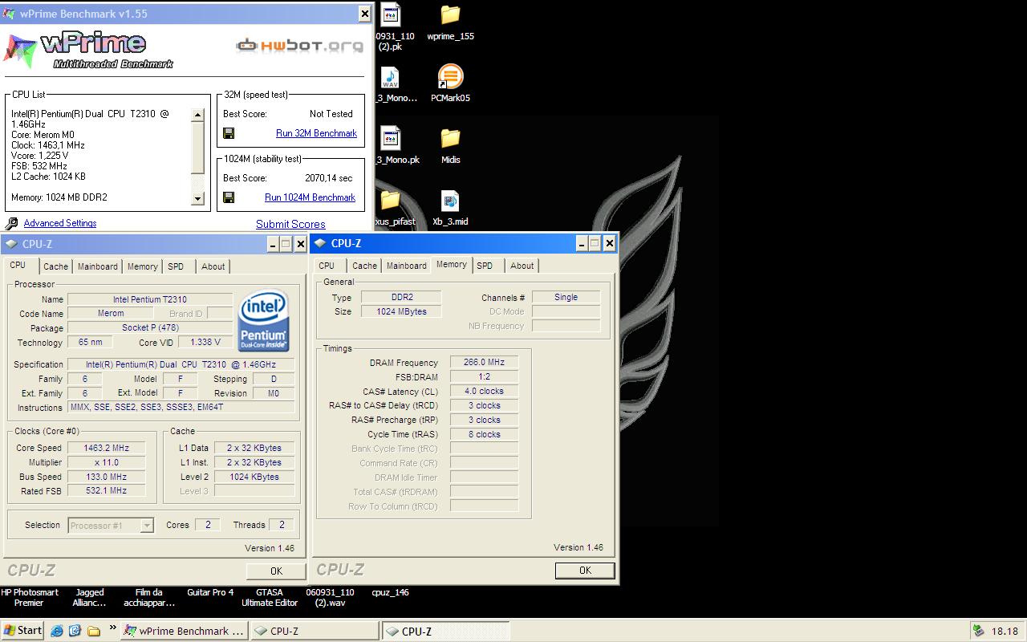Image resolution: width=1027 pixels, height=642 pixels.
Task: Open the Processor #1 selection dropdown
Action: click(x=111, y=526)
